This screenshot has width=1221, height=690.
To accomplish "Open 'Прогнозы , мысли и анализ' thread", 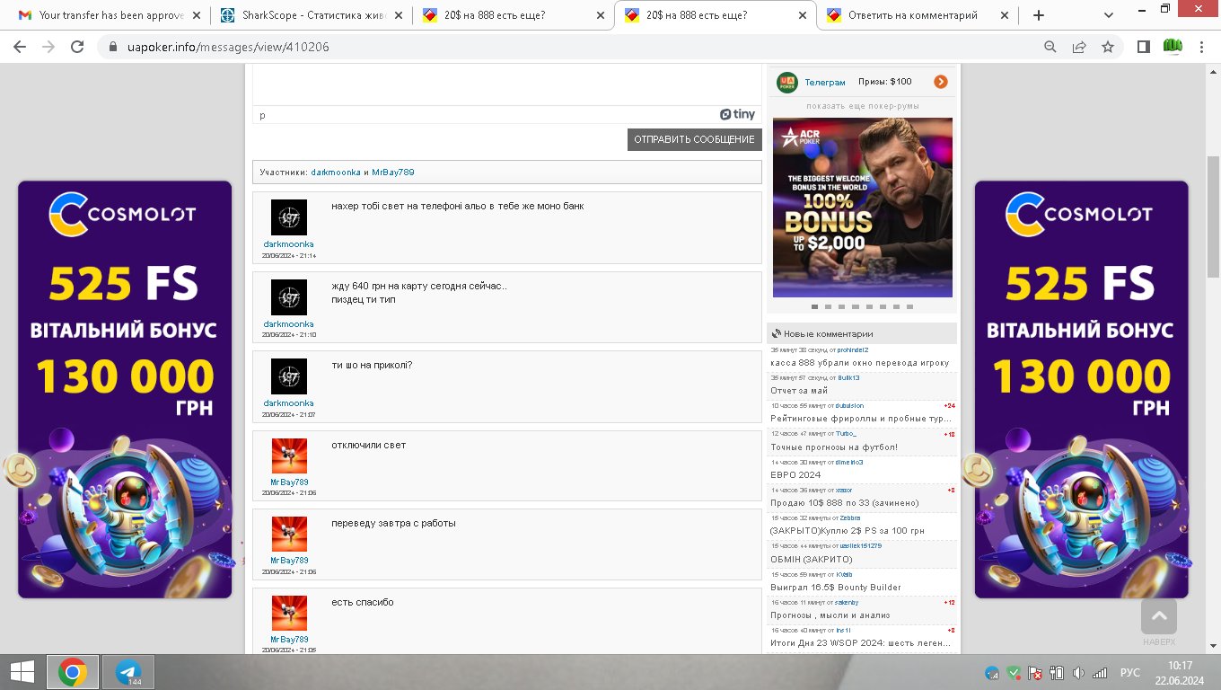I will (830, 615).
